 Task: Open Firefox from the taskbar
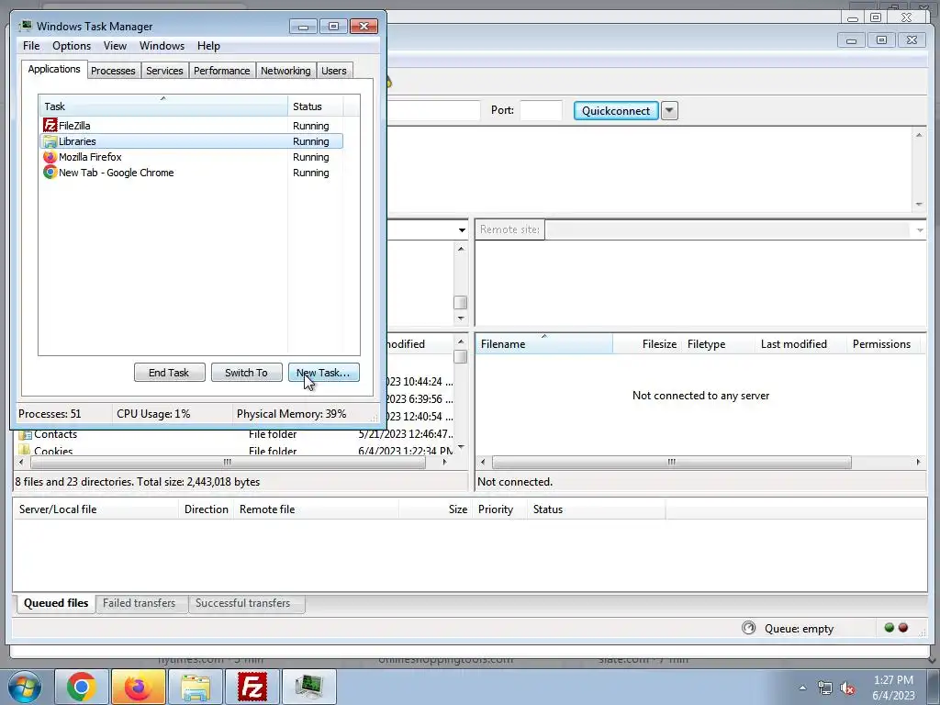(138, 687)
